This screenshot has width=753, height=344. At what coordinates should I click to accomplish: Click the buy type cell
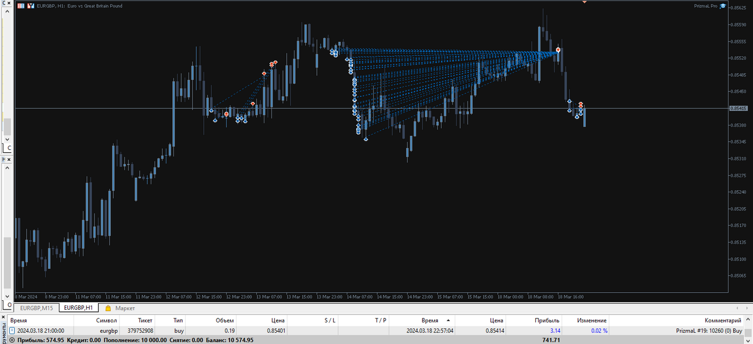click(x=179, y=331)
